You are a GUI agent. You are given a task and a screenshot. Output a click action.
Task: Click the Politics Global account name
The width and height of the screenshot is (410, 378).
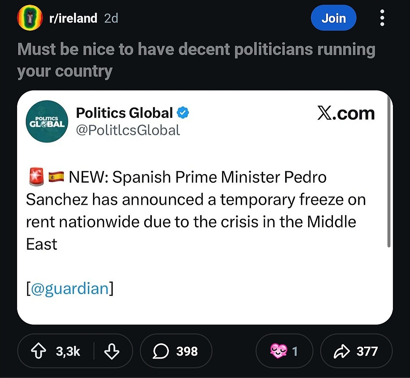(124, 113)
